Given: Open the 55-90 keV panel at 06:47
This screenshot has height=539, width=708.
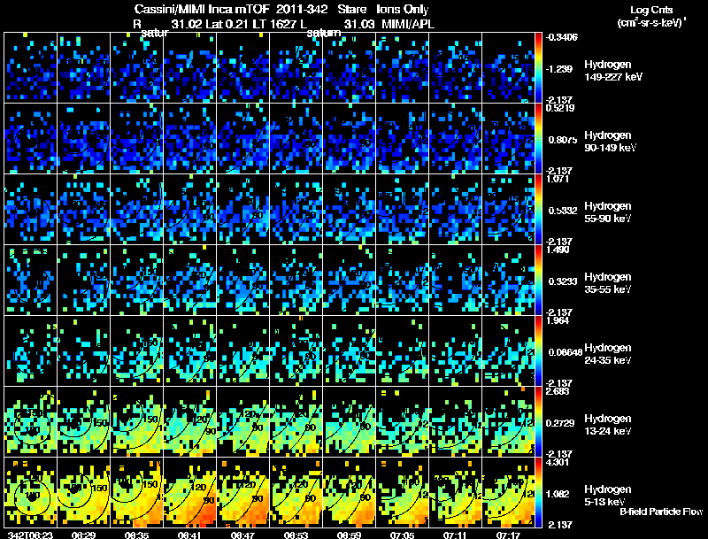Looking at the screenshot, I should coord(242,210).
